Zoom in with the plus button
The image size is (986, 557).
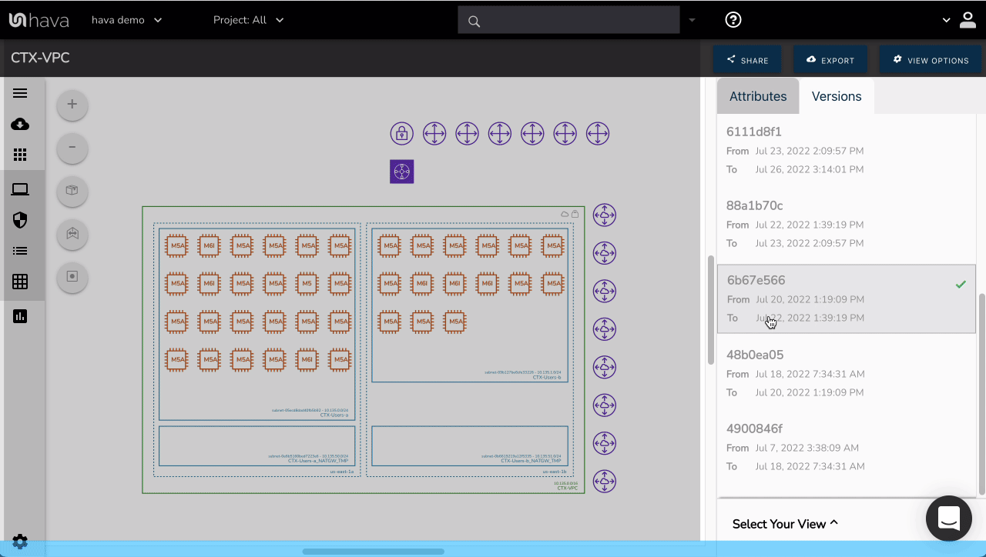[72, 105]
